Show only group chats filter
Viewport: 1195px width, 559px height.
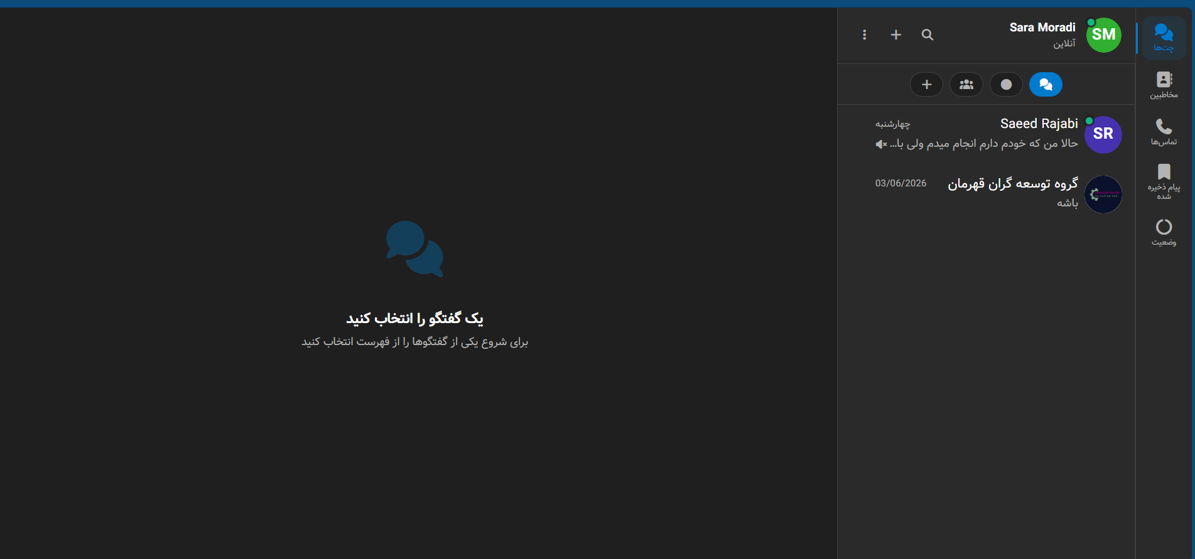click(966, 85)
